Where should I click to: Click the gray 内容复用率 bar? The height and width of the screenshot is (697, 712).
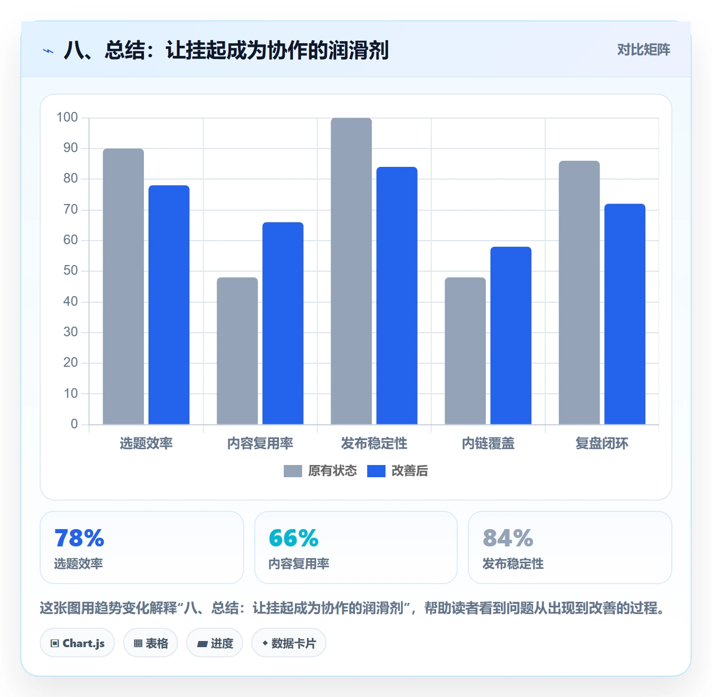(x=238, y=351)
